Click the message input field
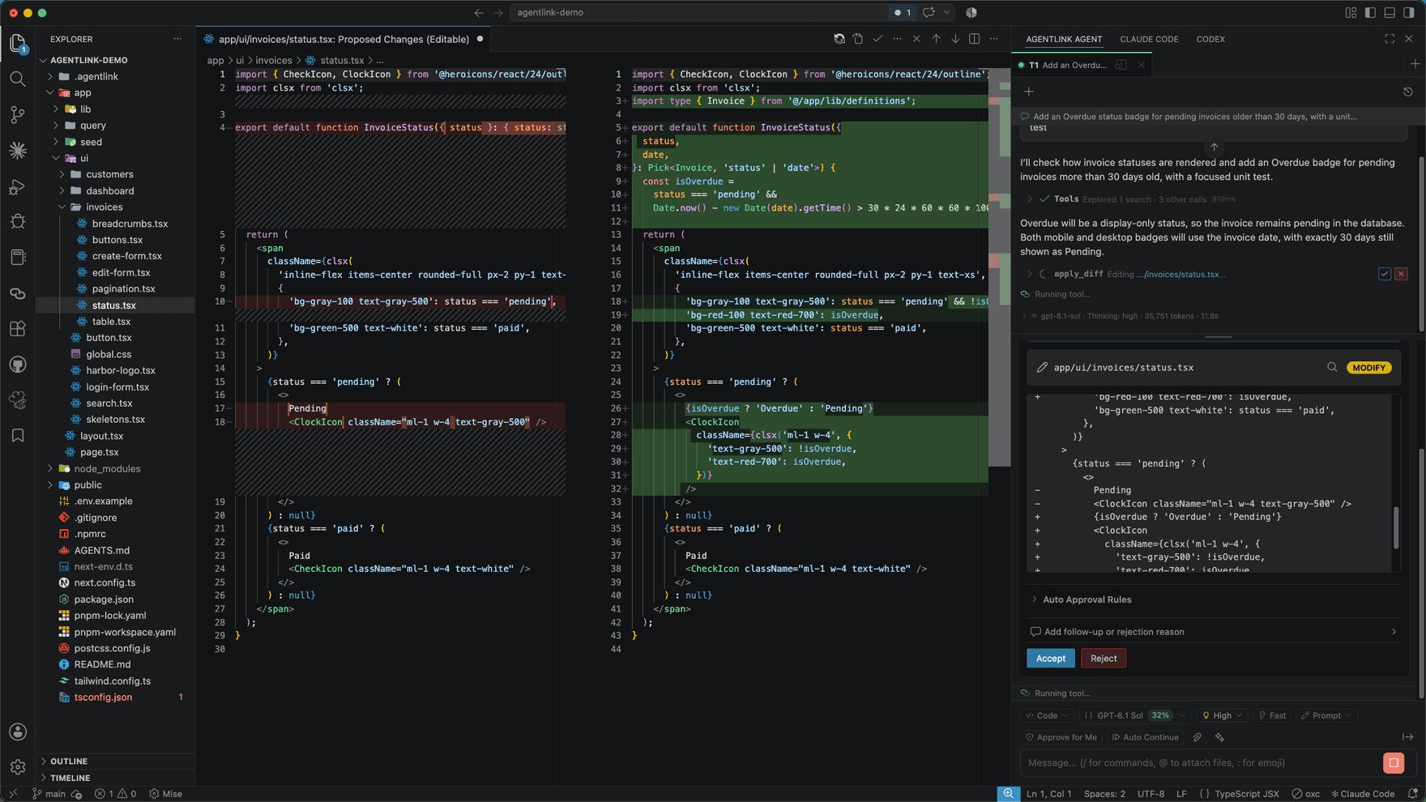The width and height of the screenshot is (1426, 802). tap(1199, 762)
